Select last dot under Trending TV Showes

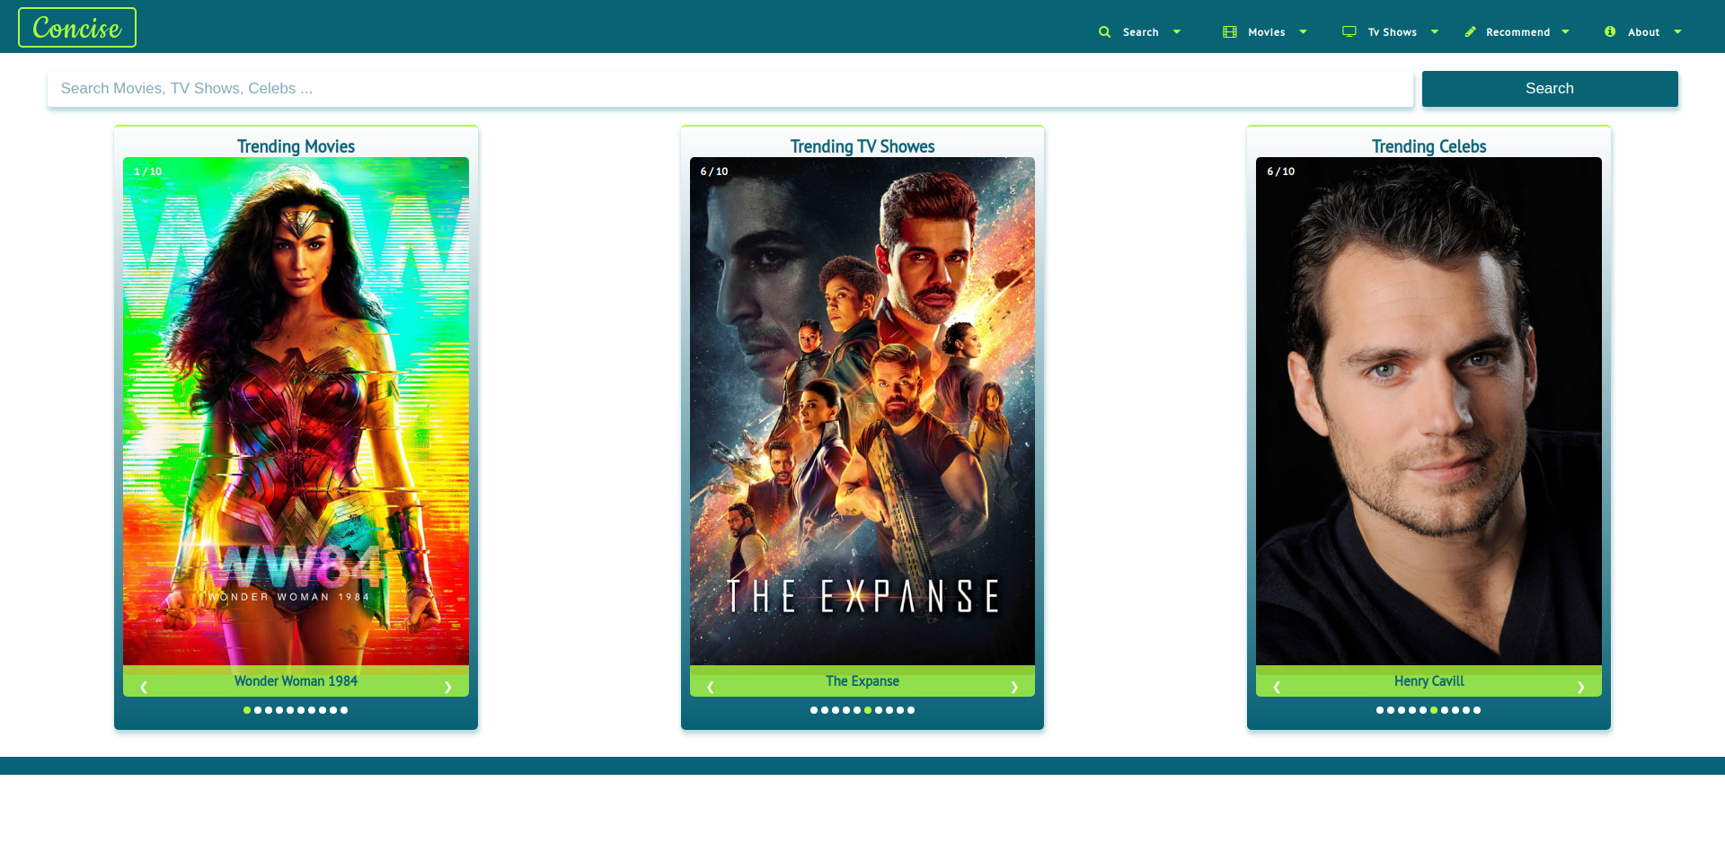pyautogui.click(x=911, y=710)
